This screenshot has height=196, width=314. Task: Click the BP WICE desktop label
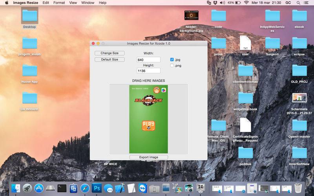(x=110, y=164)
